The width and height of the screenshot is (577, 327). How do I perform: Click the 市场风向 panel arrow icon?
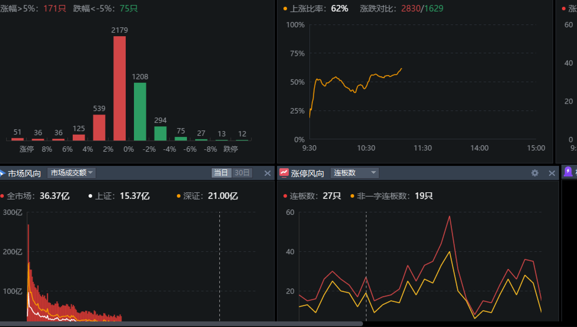coord(2,173)
